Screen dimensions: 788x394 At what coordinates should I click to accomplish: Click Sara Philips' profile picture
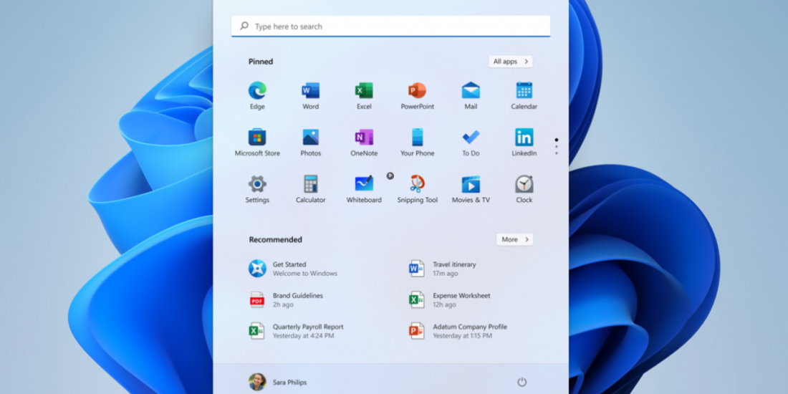click(257, 382)
